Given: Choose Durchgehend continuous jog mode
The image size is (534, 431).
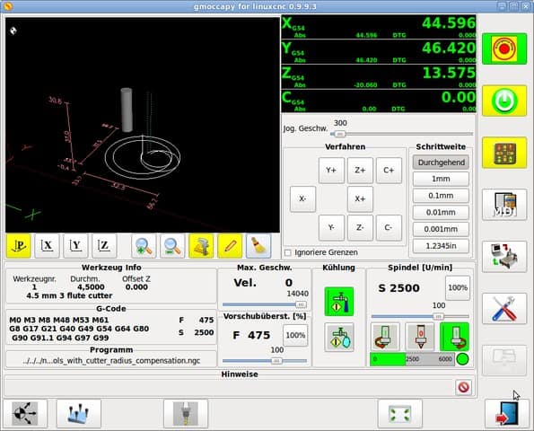Looking at the screenshot, I should click(441, 163).
